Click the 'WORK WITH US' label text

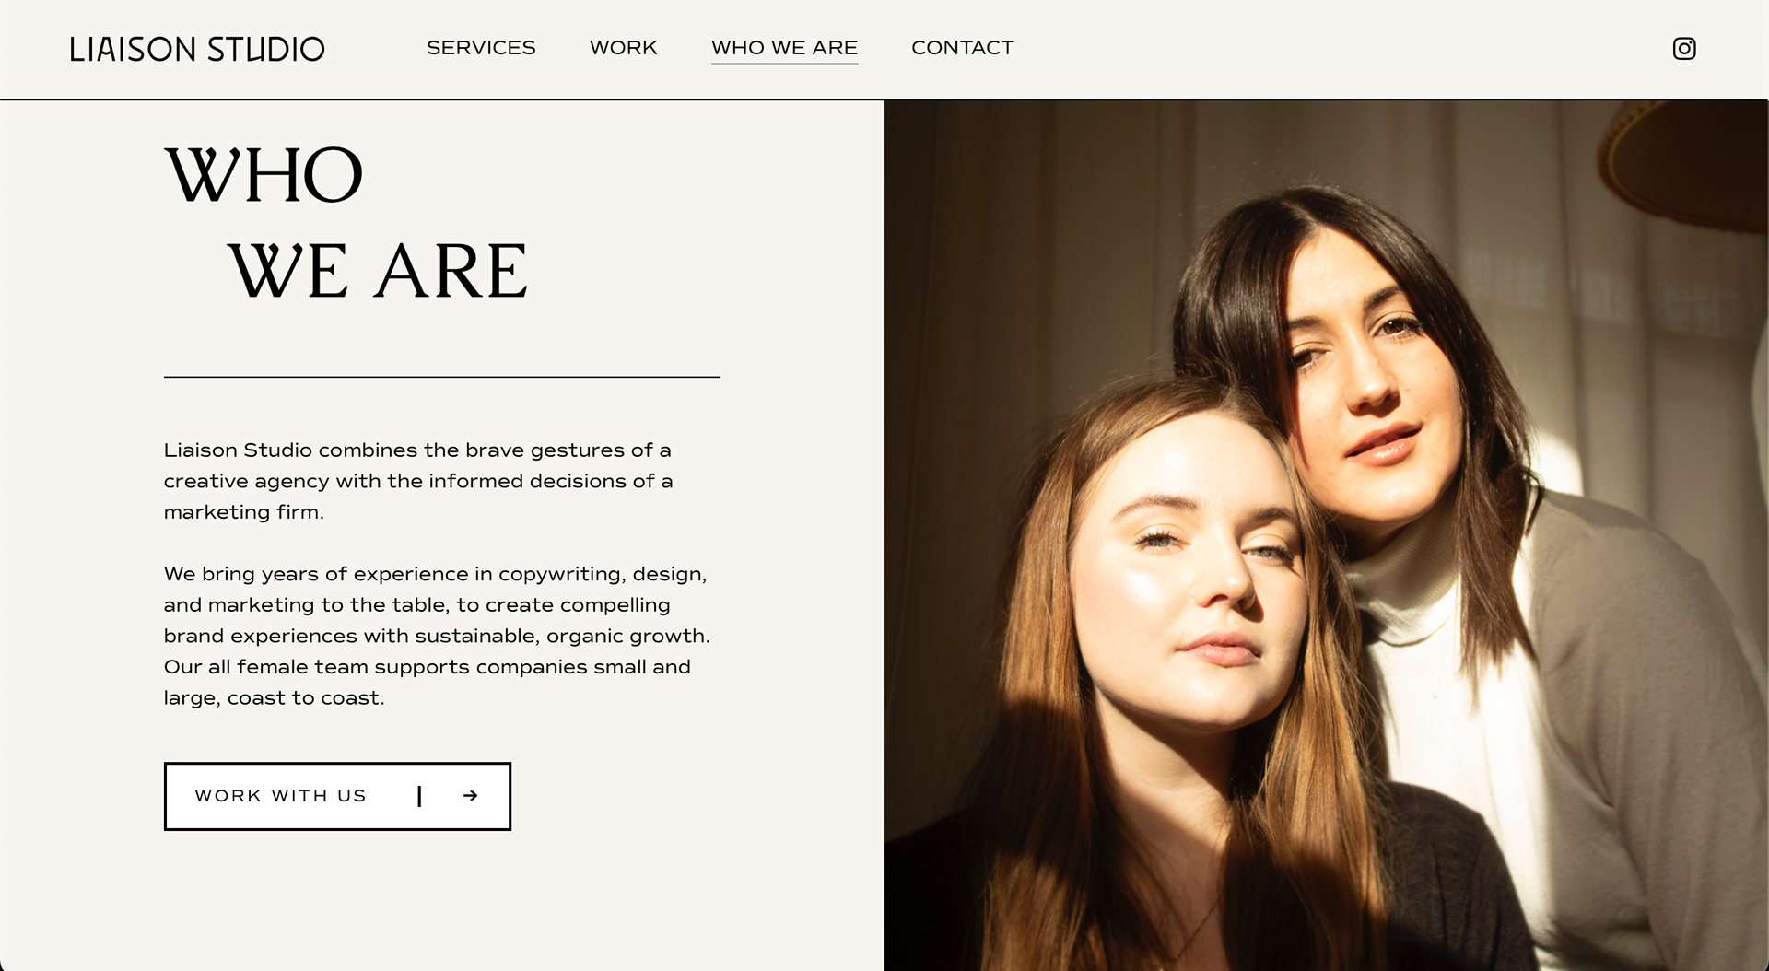point(281,796)
